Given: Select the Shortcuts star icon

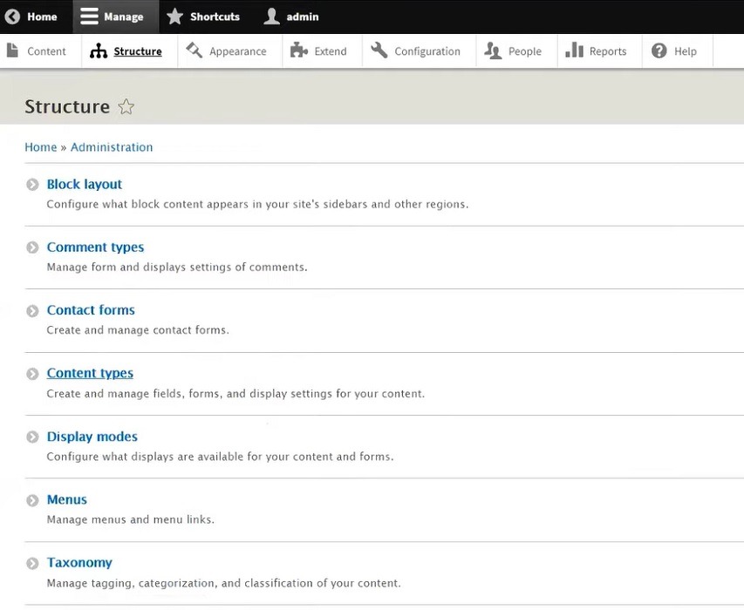Looking at the screenshot, I should [x=176, y=16].
